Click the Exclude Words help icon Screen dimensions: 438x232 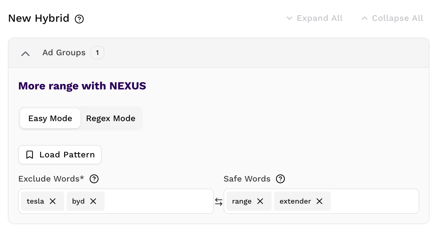[x=94, y=179]
